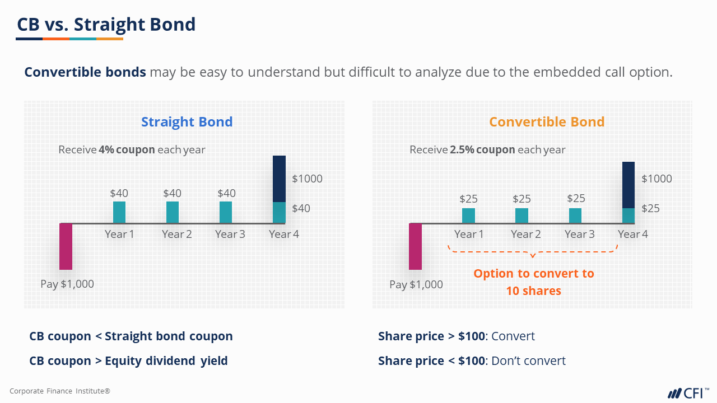Click the teal $25 segment at Year 4

(628, 215)
